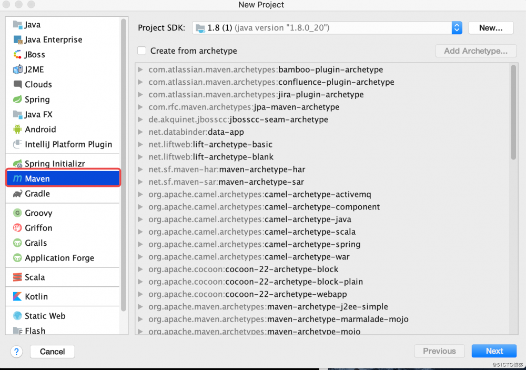Pick the IntelliJ Platform Plugin icon
The height and width of the screenshot is (370, 526).
(x=17, y=144)
